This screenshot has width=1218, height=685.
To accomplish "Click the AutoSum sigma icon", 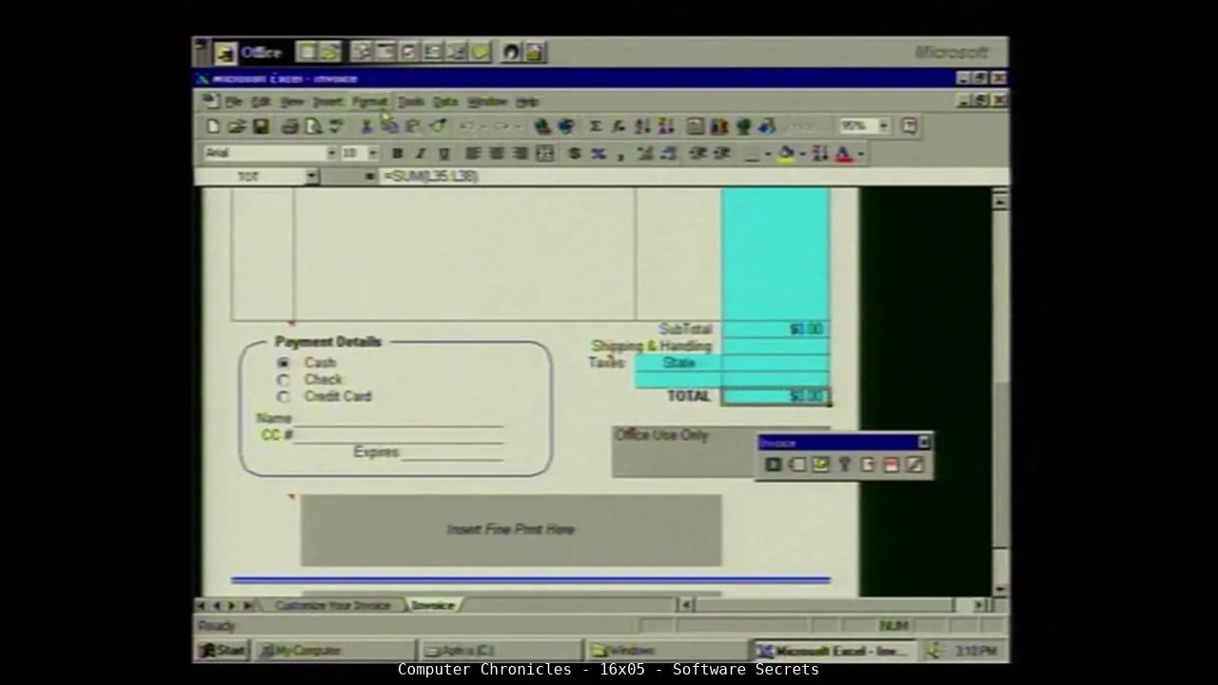I will 596,127.
